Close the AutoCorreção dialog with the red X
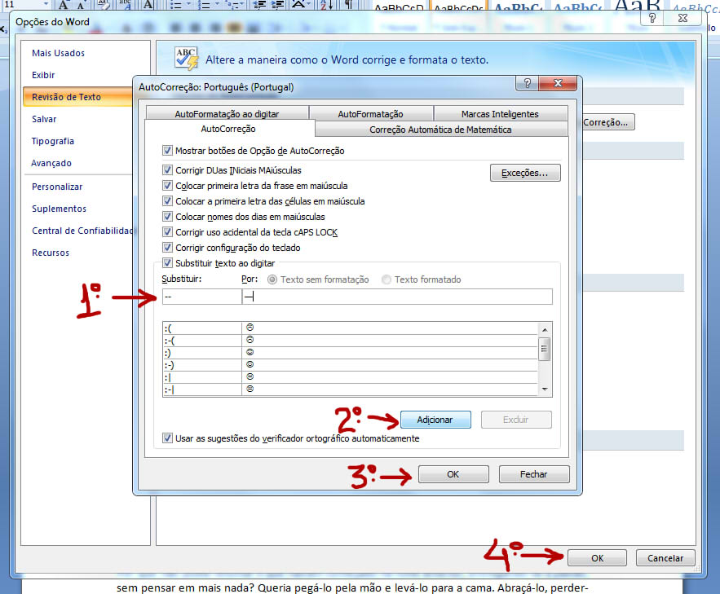The height and width of the screenshot is (594, 720). tap(558, 83)
